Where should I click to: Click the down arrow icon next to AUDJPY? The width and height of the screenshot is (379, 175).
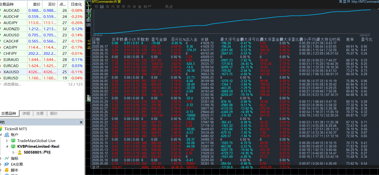tap(1, 23)
